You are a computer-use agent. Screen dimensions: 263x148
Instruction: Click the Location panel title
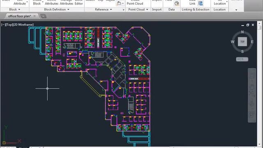click(219, 9)
